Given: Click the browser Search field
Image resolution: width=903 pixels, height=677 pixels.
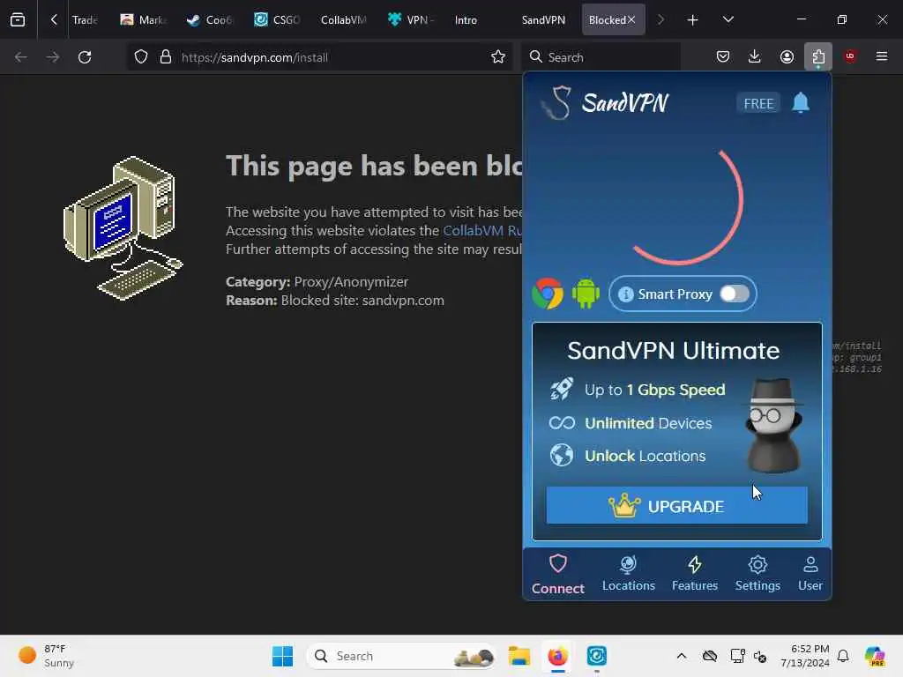Looking at the screenshot, I should point(601,57).
